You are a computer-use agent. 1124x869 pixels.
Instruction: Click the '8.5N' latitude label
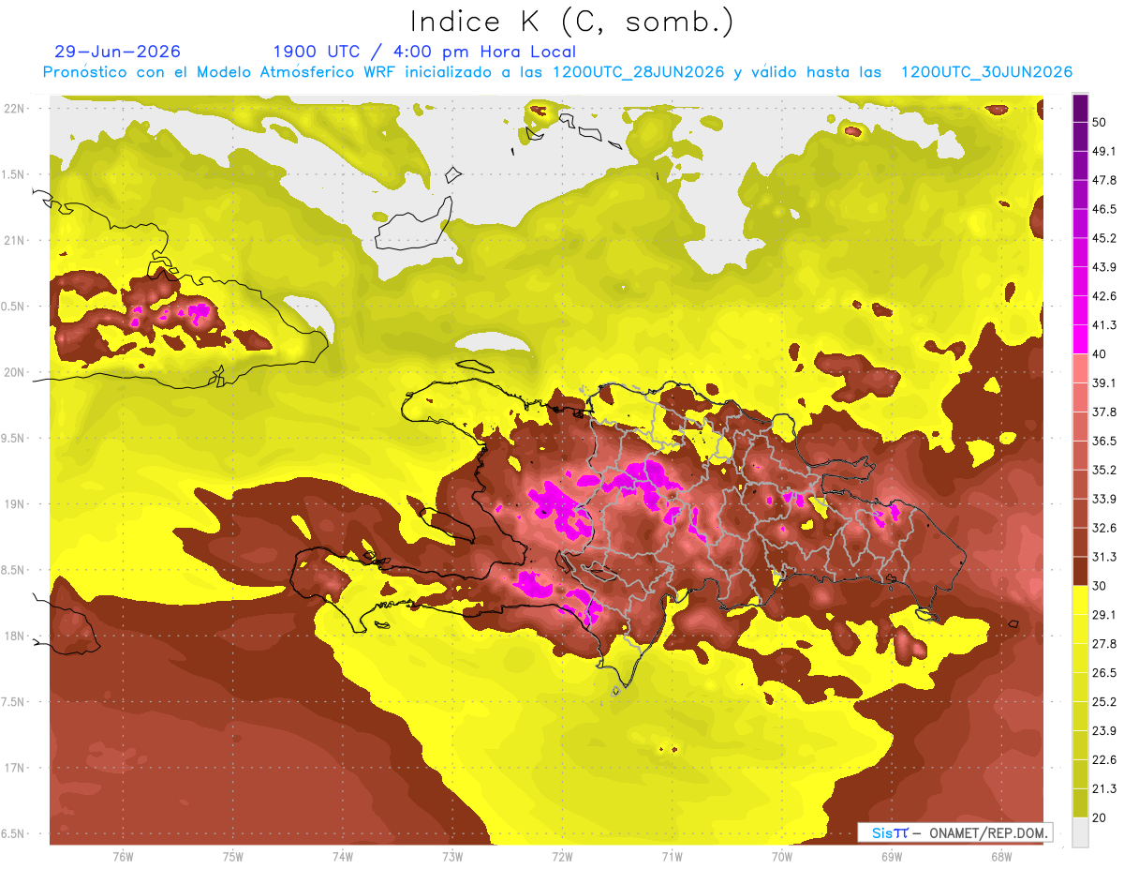[13, 570]
